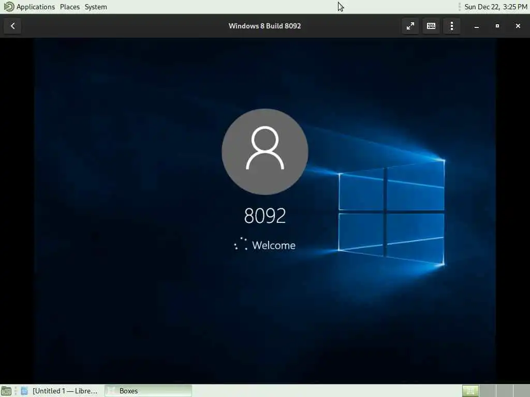Click the user avatar on the login screen
The image size is (530, 397).
coord(264,151)
